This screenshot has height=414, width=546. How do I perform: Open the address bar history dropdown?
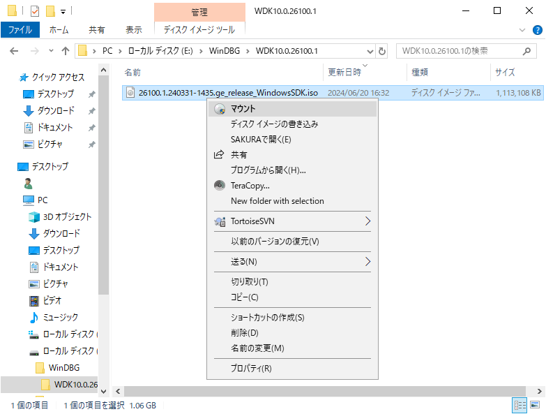coord(370,52)
